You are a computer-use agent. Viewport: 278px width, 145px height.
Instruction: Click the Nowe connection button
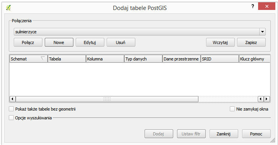click(x=59, y=42)
